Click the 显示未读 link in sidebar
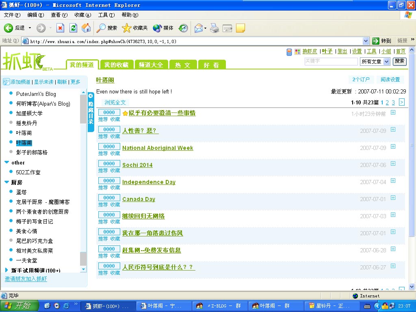 coord(43,82)
